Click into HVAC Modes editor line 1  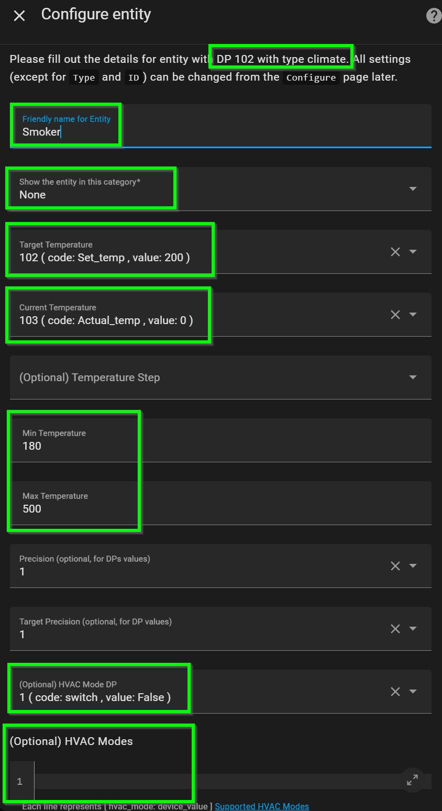233,782
